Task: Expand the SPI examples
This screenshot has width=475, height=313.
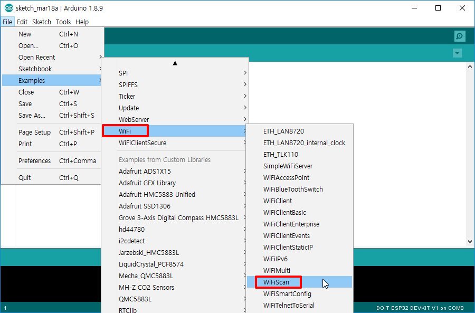Action: coord(175,73)
